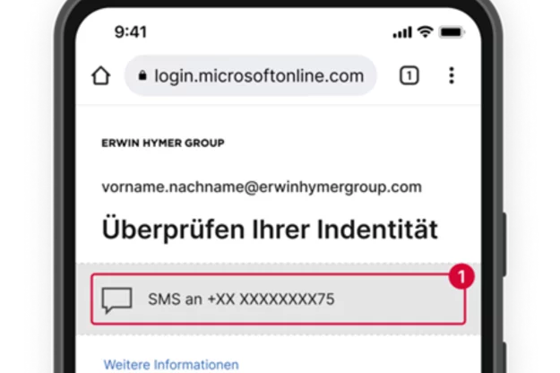Open the three-dot browser menu
Viewport: 560px width, 373px height.
pos(452,75)
